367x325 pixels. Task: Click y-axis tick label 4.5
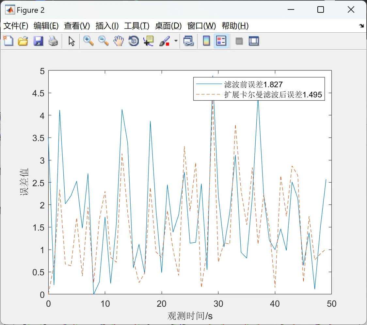[x=38, y=93]
